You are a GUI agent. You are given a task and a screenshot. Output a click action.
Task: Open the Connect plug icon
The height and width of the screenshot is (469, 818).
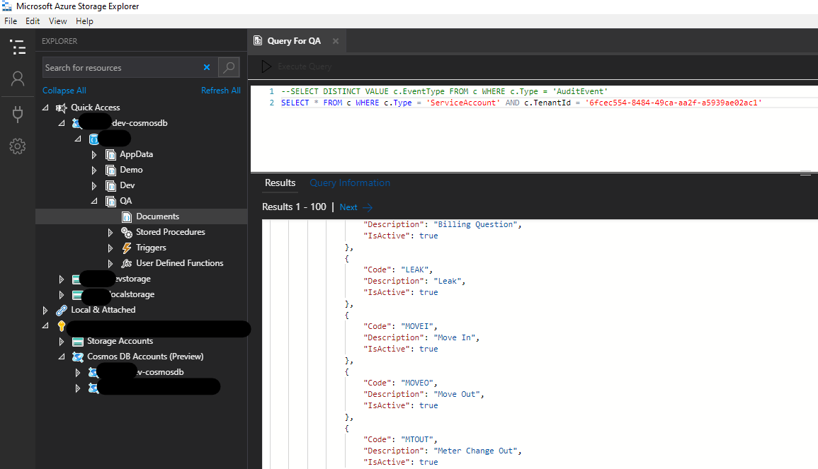click(18, 114)
